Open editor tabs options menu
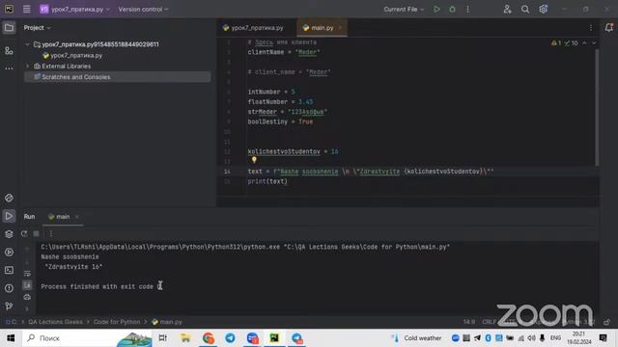Screen dimensions: 618x347 pos(590,28)
